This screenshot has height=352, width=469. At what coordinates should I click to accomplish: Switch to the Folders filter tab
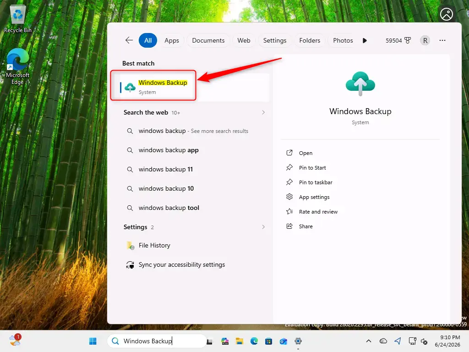(x=310, y=40)
